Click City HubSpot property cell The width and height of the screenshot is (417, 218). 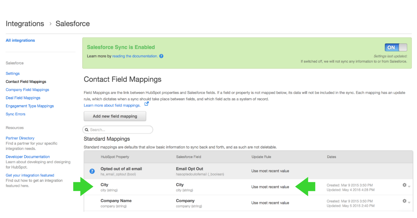pyautogui.click(x=109, y=187)
